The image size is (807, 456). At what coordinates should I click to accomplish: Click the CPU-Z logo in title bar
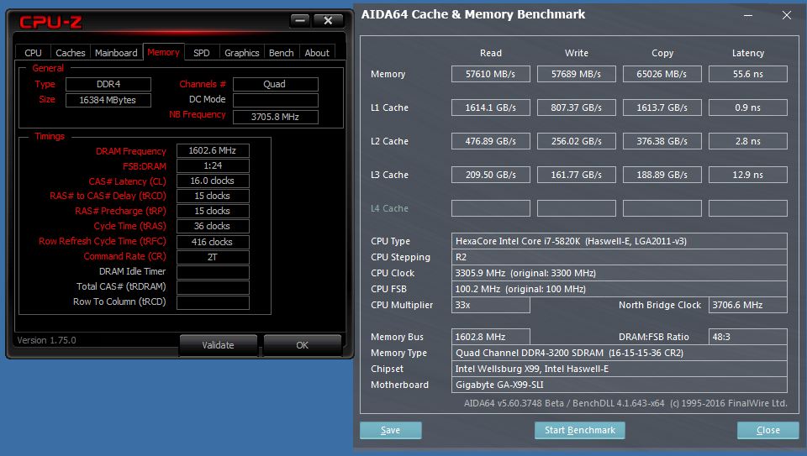[51, 22]
